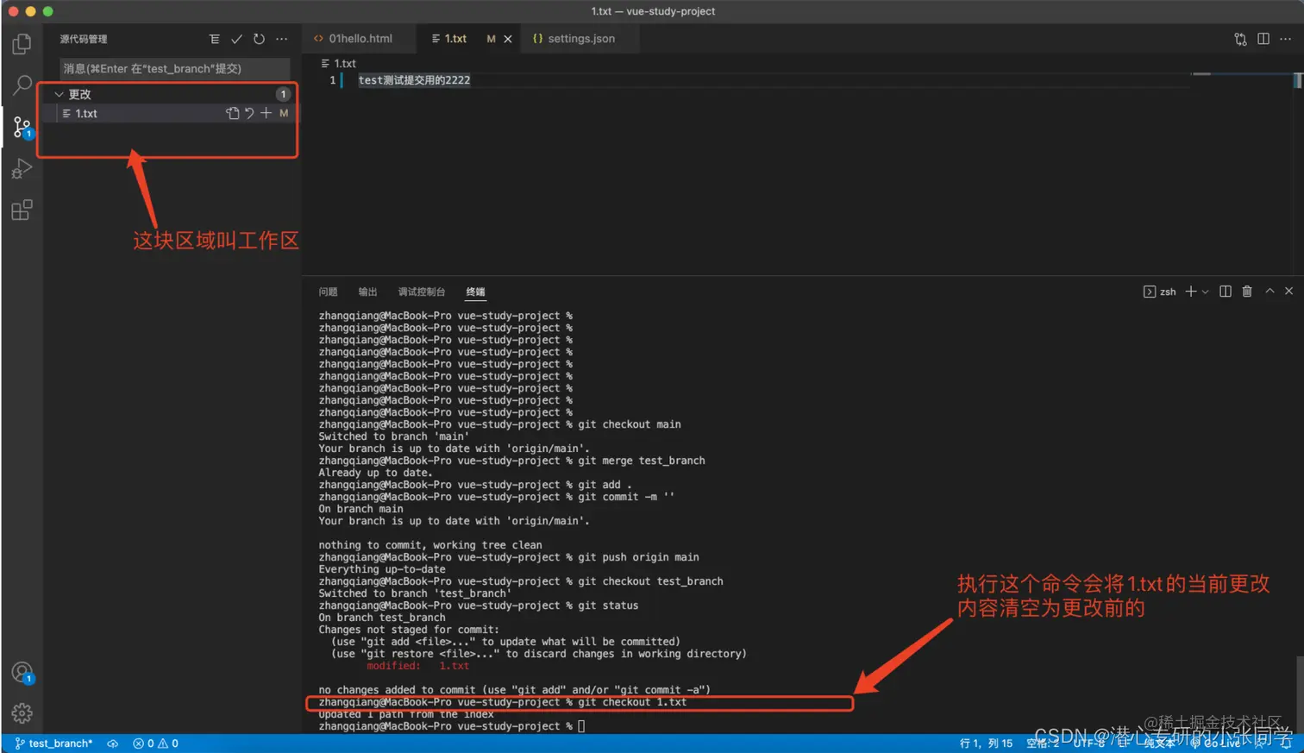Click editor line 1 text test测试提交用的2222

414,80
